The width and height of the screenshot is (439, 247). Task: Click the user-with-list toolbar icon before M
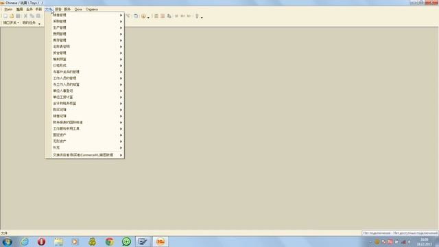coord(169,16)
